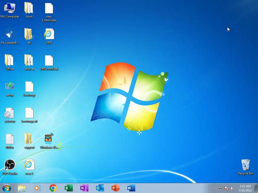Open the clock showing 2:22 AM

tap(245, 188)
